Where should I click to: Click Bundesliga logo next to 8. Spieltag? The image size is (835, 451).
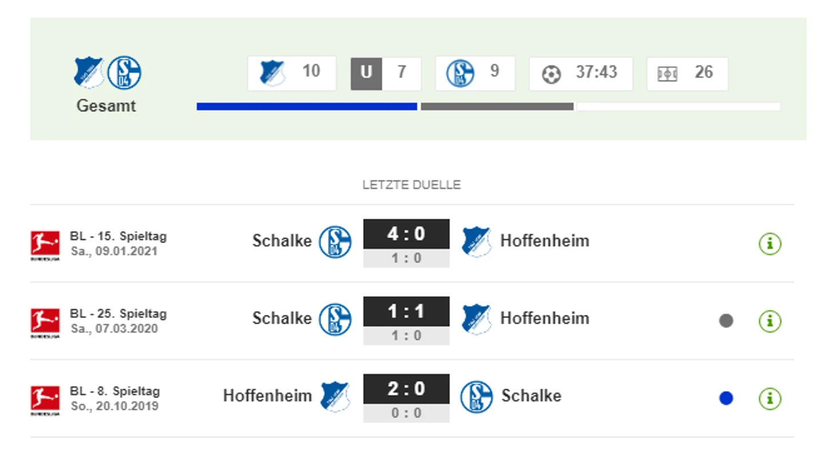point(45,401)
